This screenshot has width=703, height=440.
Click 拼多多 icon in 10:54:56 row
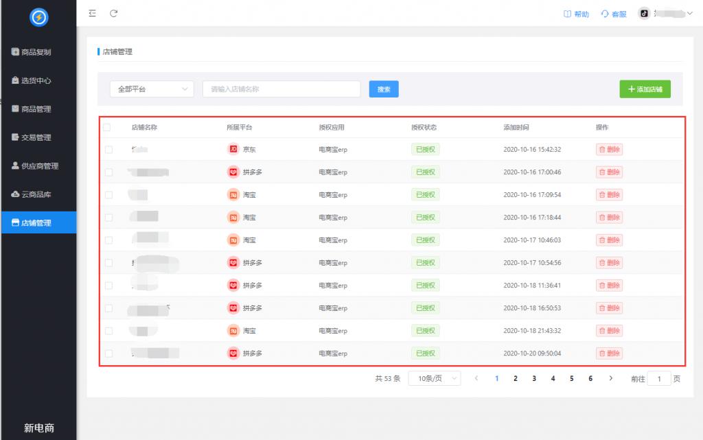coord(233,263)
